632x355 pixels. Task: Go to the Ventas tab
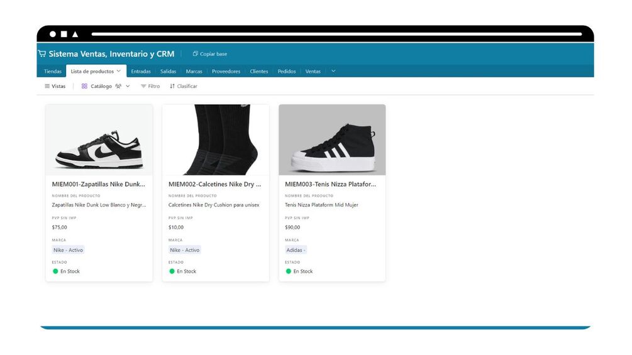(313, 71)
